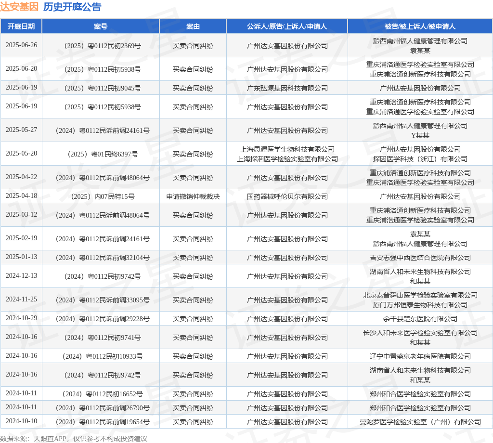Image resolution: width=493 pixels, height=443 pixels.
Task: Click 余干县楚东医院有限公司
Action: pos(420,319)
